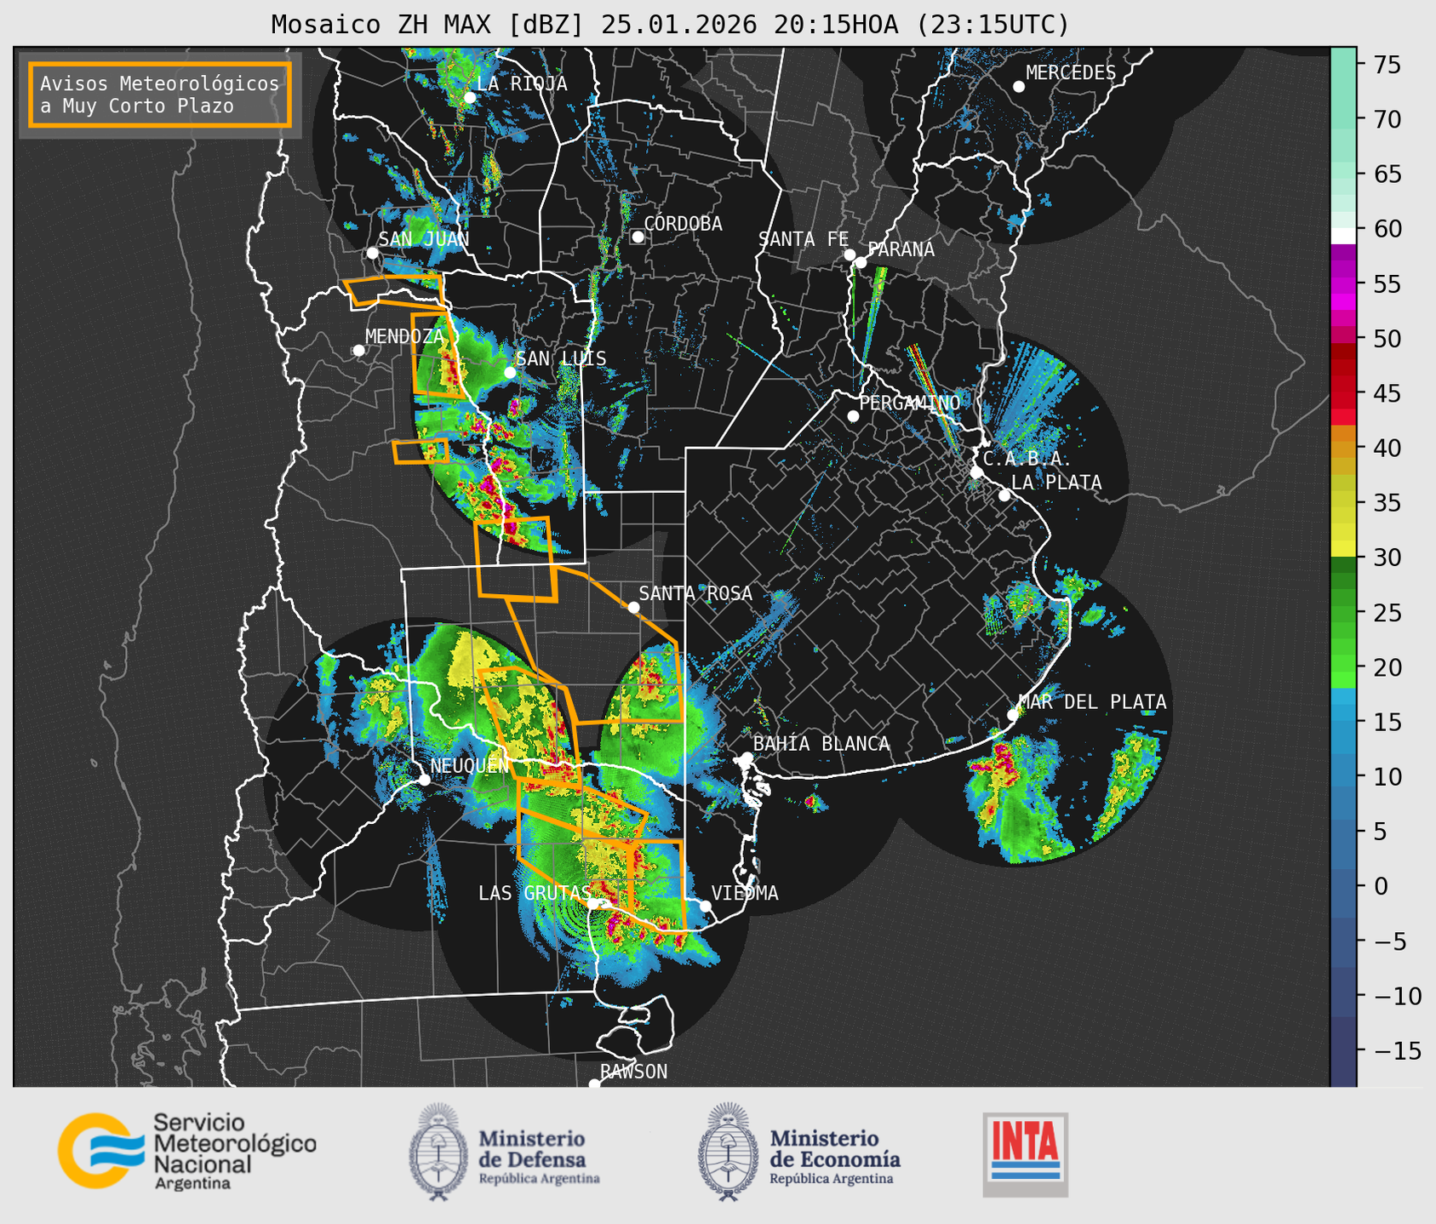Click the BAHÍA BLANCA city marker dot
The image size is (1436, 1224).
747,758
